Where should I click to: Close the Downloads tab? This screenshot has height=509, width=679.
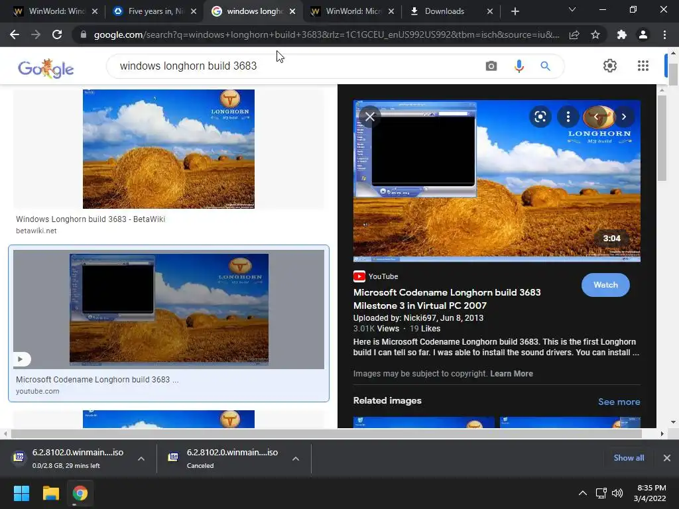coord(490,11)
